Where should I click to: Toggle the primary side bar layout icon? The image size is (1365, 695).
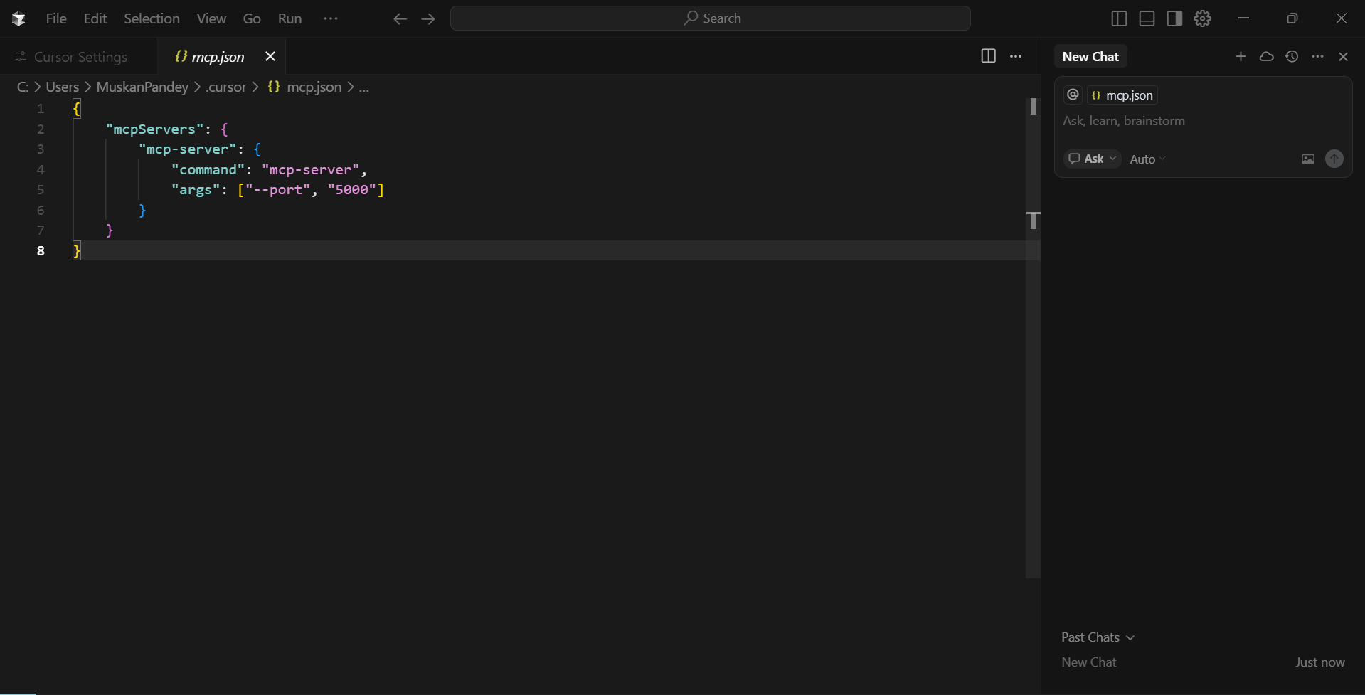(1119, 18)
